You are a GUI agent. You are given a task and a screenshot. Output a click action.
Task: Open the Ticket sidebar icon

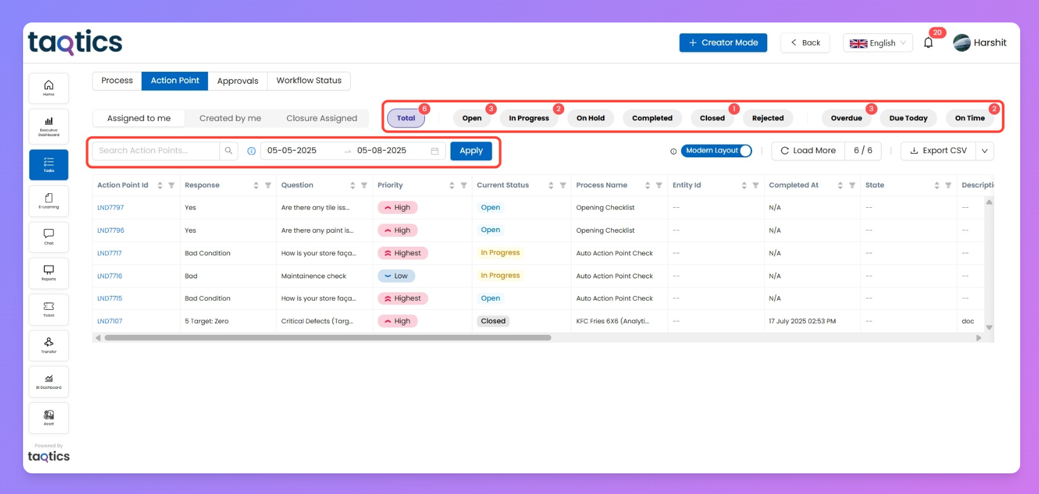49,309
